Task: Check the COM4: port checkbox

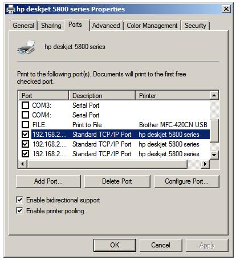Action: coord(25,115)
